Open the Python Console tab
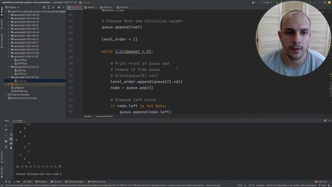Viewport: 332px width, 187px height. (x=96, y=182)
